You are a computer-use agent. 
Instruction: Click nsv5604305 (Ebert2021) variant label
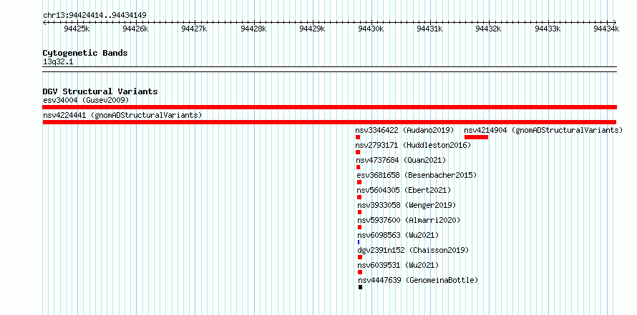pos(404,190)
